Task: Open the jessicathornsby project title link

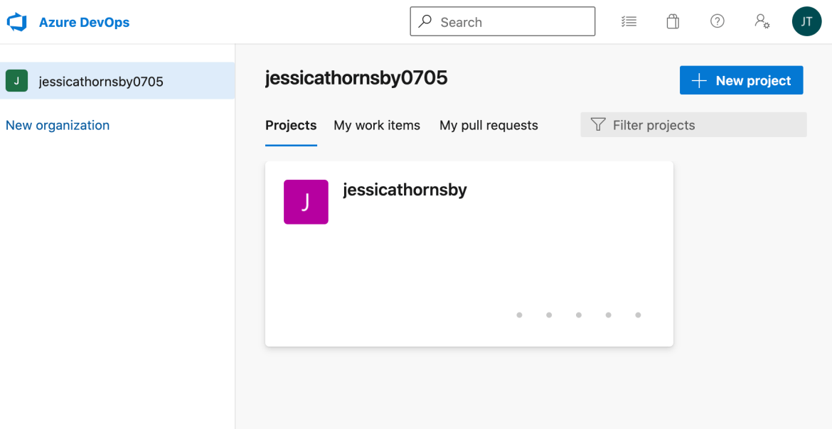Action: click(405, 190)
